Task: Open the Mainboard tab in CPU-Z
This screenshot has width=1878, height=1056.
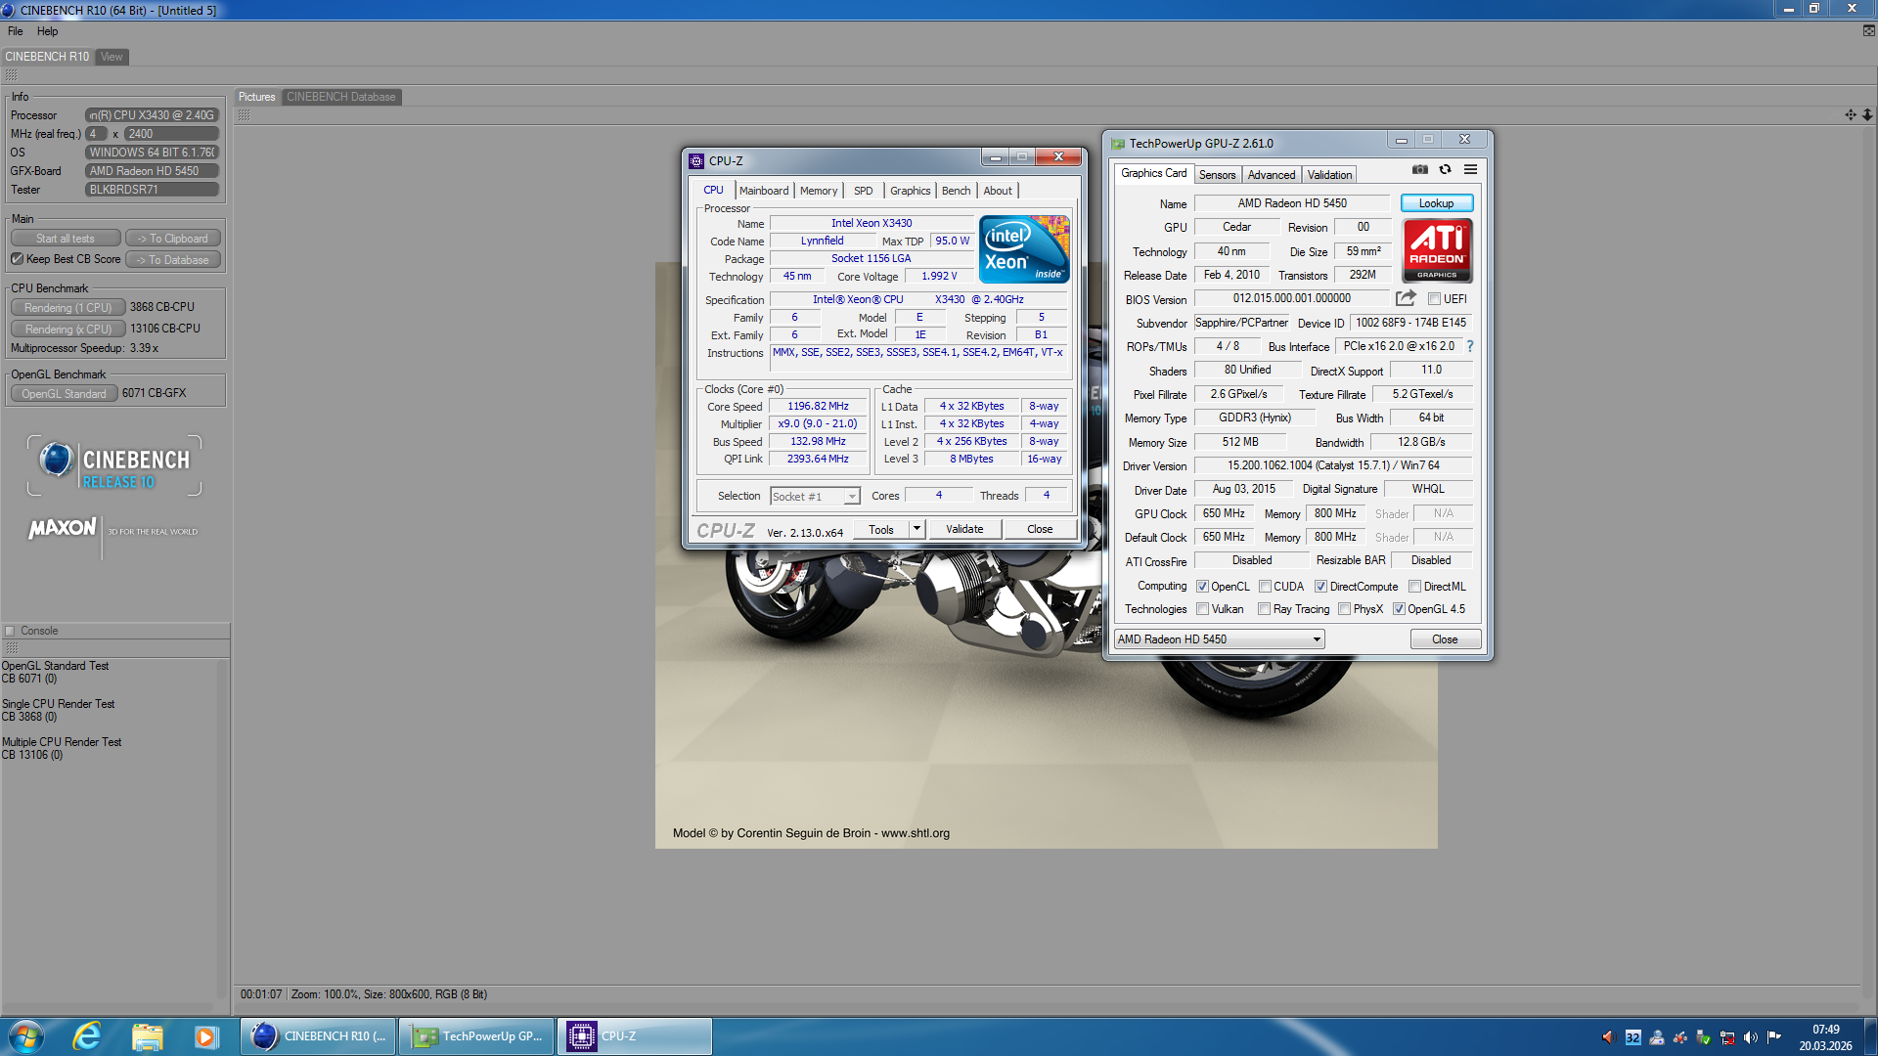Action: tap(763, 191)
